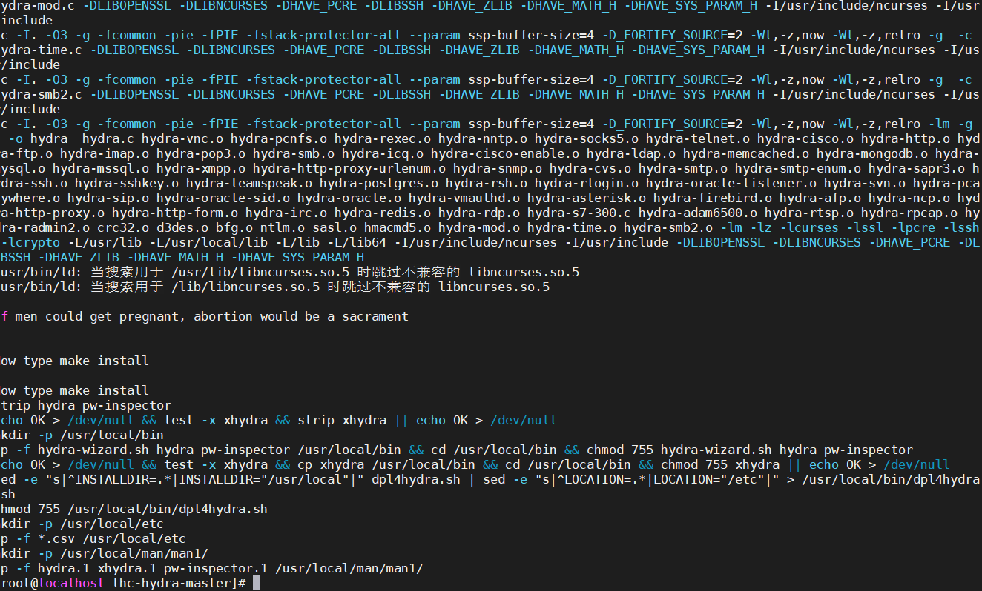This screenshot has width=982, height=591.
Task: Click 'hydra-svn.o' object file name
Action: [x=865, y=184]
